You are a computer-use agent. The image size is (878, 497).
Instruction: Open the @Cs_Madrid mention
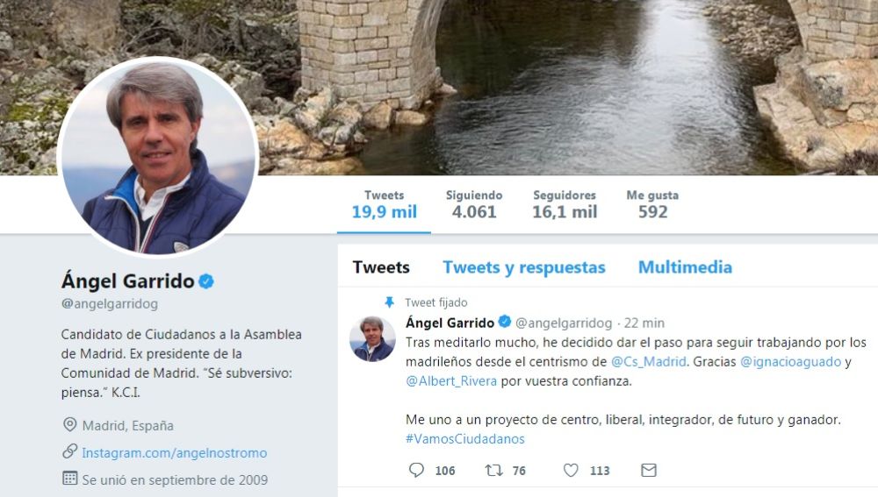[649, 362]
